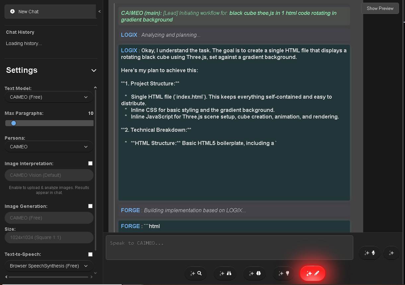Image resolution: width=405 pixels, height=285 pixels.
Task: Click the settings scroll up arrow
Action: click(96, 87)
